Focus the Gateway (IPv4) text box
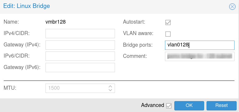This screenshot has width=239, height=112. pyautogui.click(x=80, y=45)
